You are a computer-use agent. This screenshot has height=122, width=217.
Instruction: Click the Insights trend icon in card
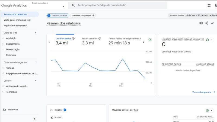(52, 110)
